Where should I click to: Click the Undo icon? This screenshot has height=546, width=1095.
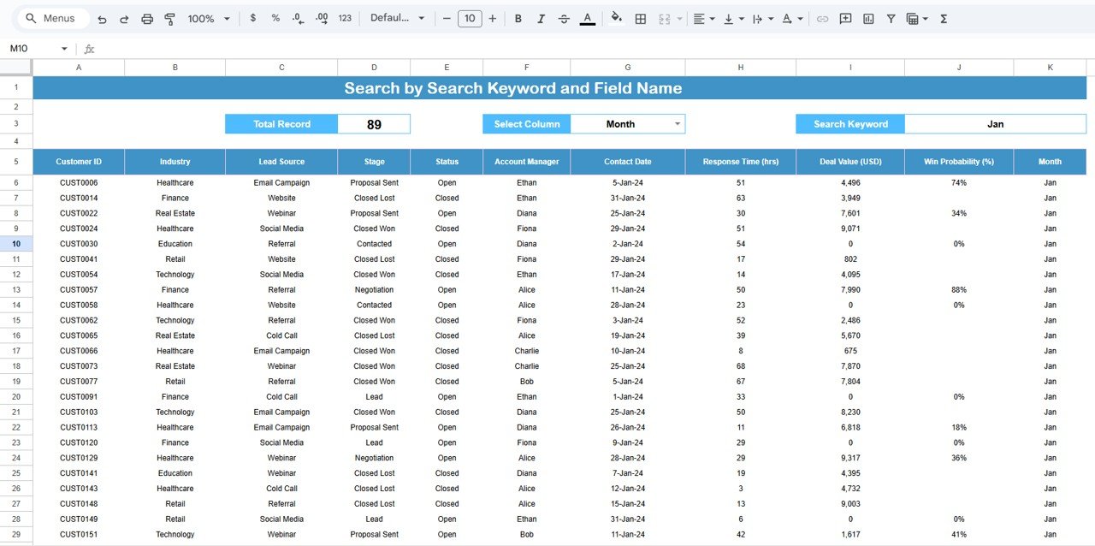pos(103,19)
